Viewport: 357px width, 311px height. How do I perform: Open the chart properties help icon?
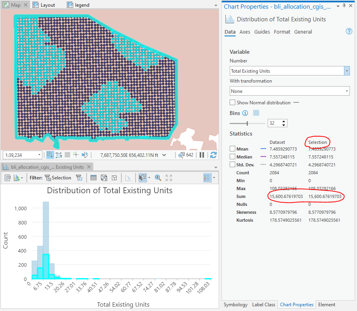pos(349,32)
